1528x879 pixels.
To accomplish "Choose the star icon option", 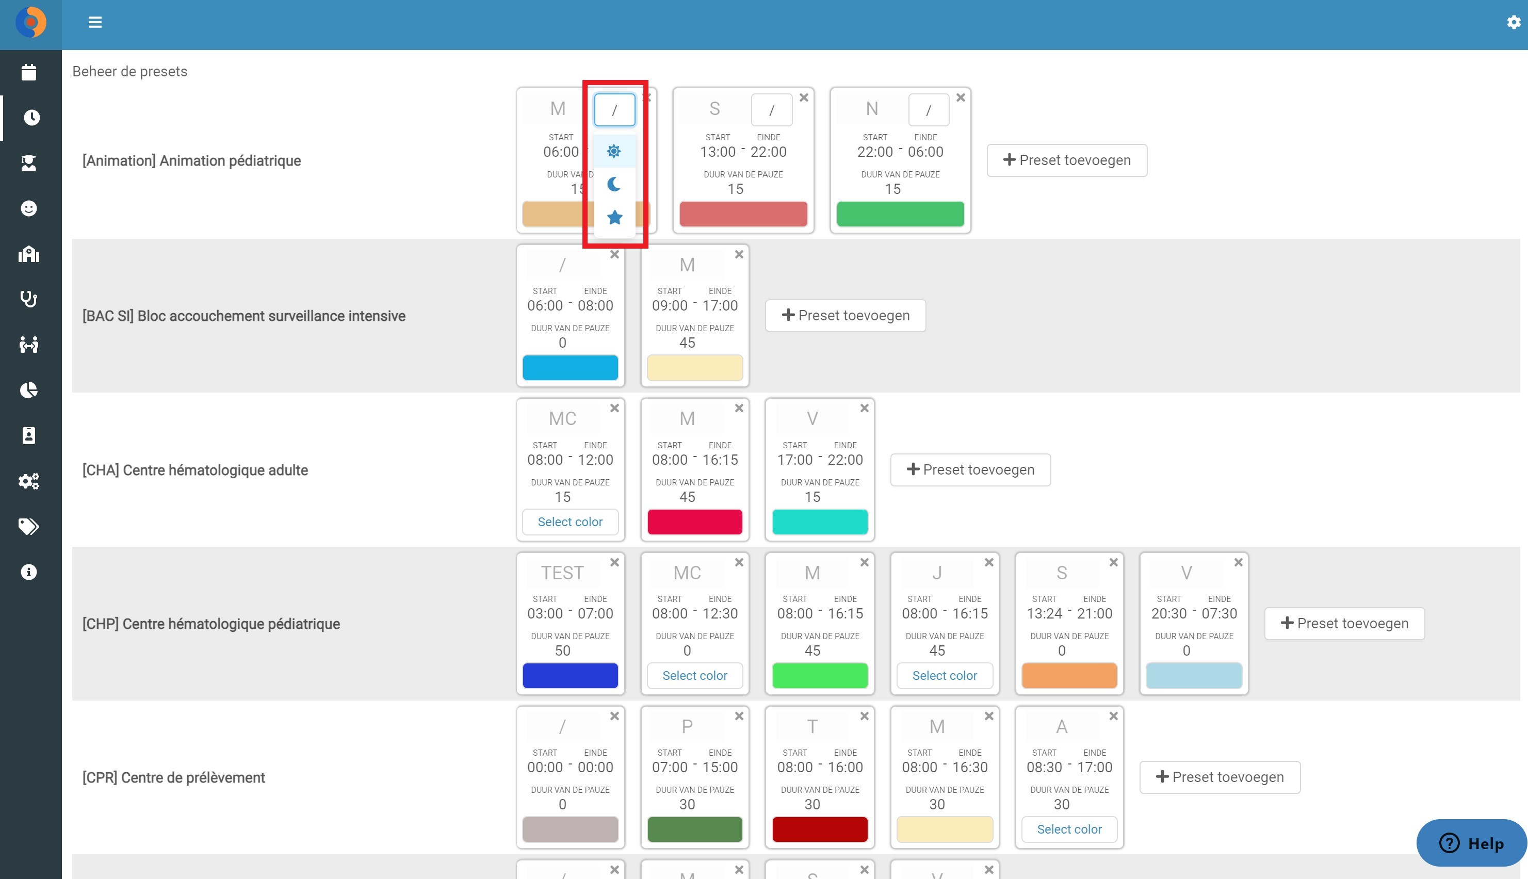I will tap(614, 217).
